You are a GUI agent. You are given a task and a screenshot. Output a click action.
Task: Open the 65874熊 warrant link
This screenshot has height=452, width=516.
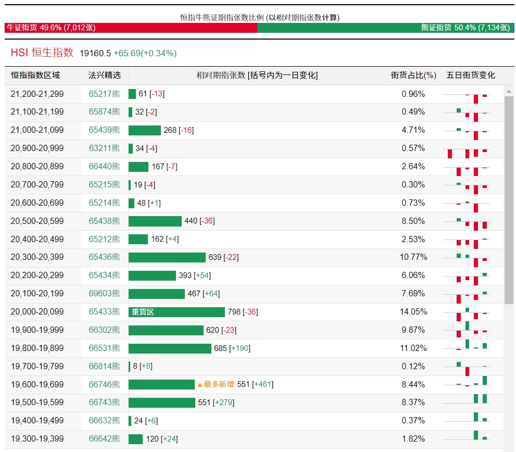pyautogui.click(x=104, y=112)
